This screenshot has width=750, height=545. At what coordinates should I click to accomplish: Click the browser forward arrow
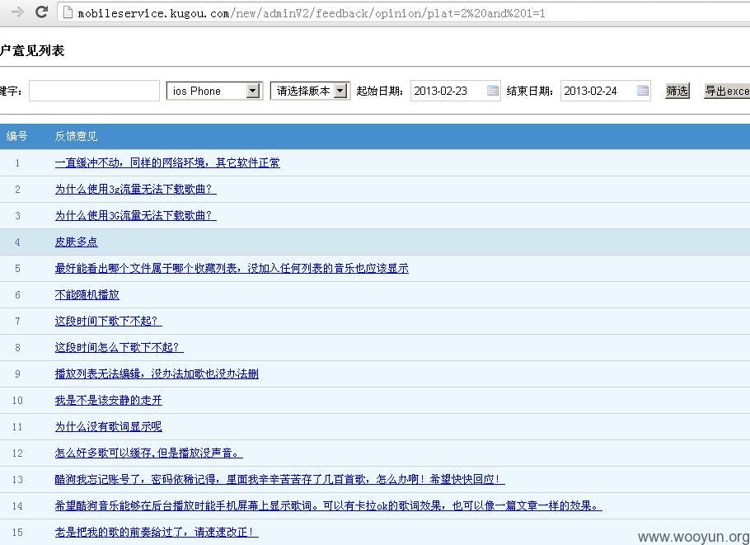point(17,12)
